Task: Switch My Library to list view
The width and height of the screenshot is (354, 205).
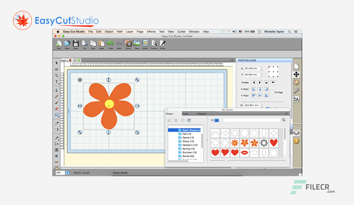Action: point(212,120)
